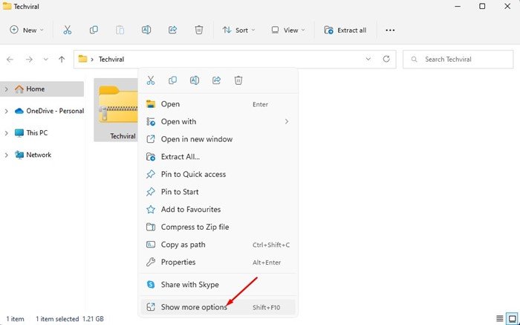
Task: Open Properties from the context menu
Action: (x=218, y=263)
